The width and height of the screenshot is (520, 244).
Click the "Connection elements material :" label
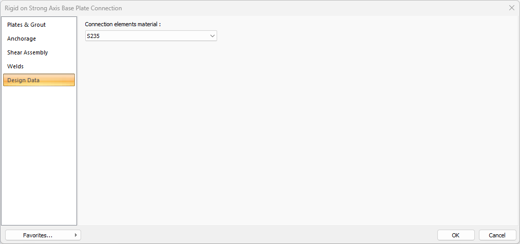click(123, 24)
